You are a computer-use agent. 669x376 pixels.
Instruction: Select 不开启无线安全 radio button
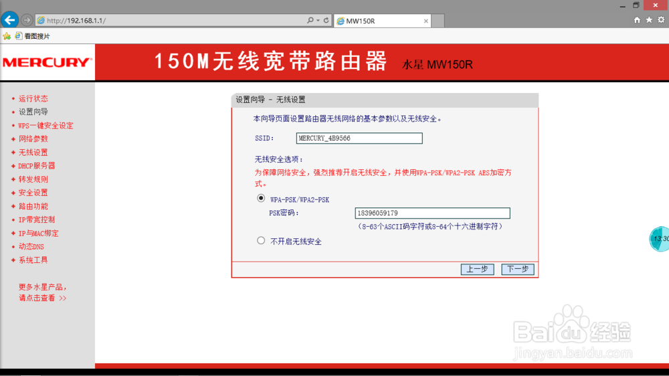[261, 241]
